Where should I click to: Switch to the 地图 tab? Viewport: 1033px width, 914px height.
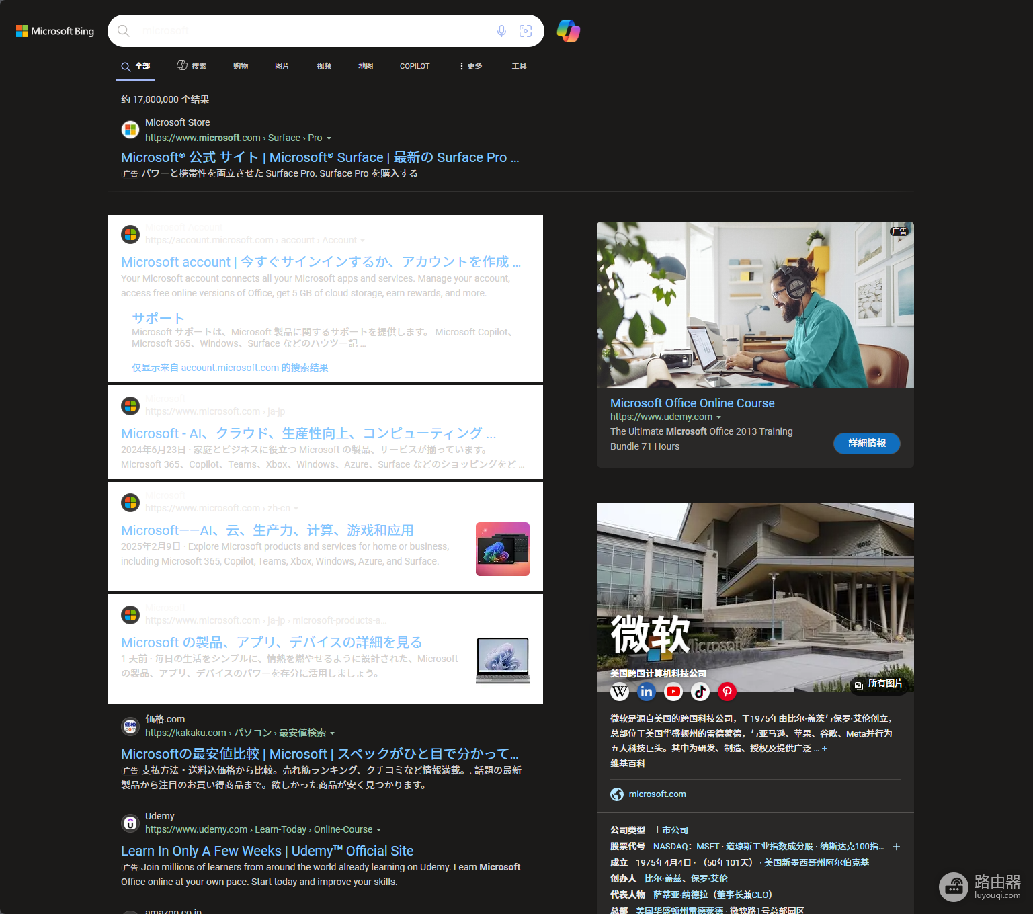366,66
